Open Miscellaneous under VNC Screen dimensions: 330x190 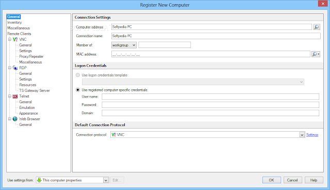click(30, 62)
